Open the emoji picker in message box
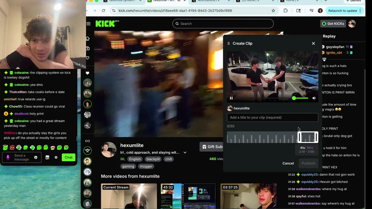Viewport: 372px width, 209px height. click(x=36, y=158)
